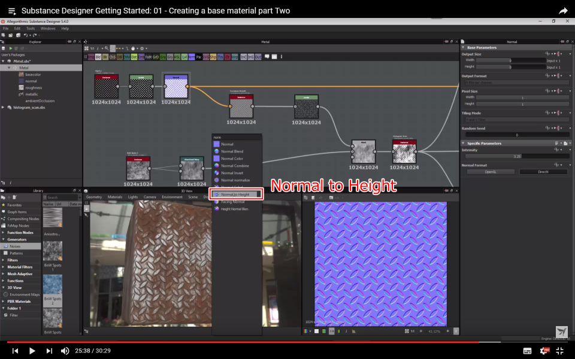Select the selected Normal node in graph
Screen dimensions: 575x359
pos(176,86)
